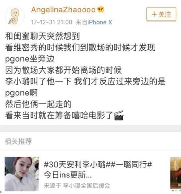The width and height of the screenshot is (181, 194).
Task: Open source 李小璐全国后援会
Action: [86, 185]
